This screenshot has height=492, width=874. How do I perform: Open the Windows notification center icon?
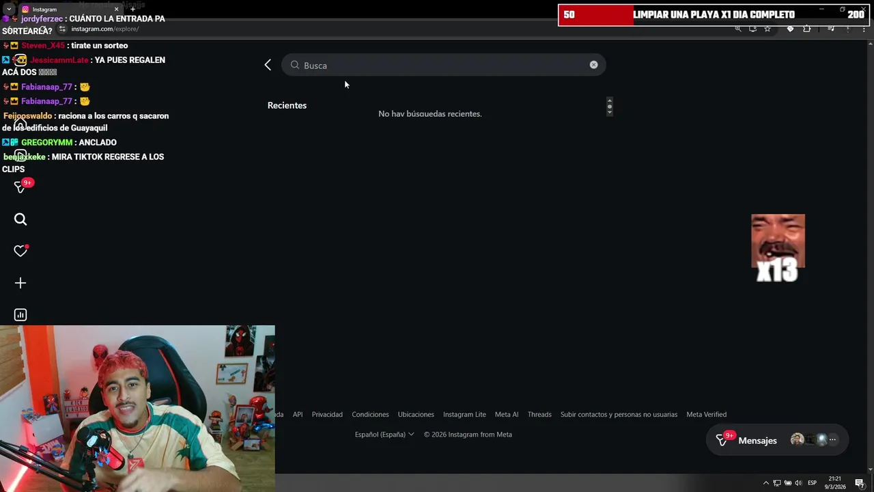(860, 483)
